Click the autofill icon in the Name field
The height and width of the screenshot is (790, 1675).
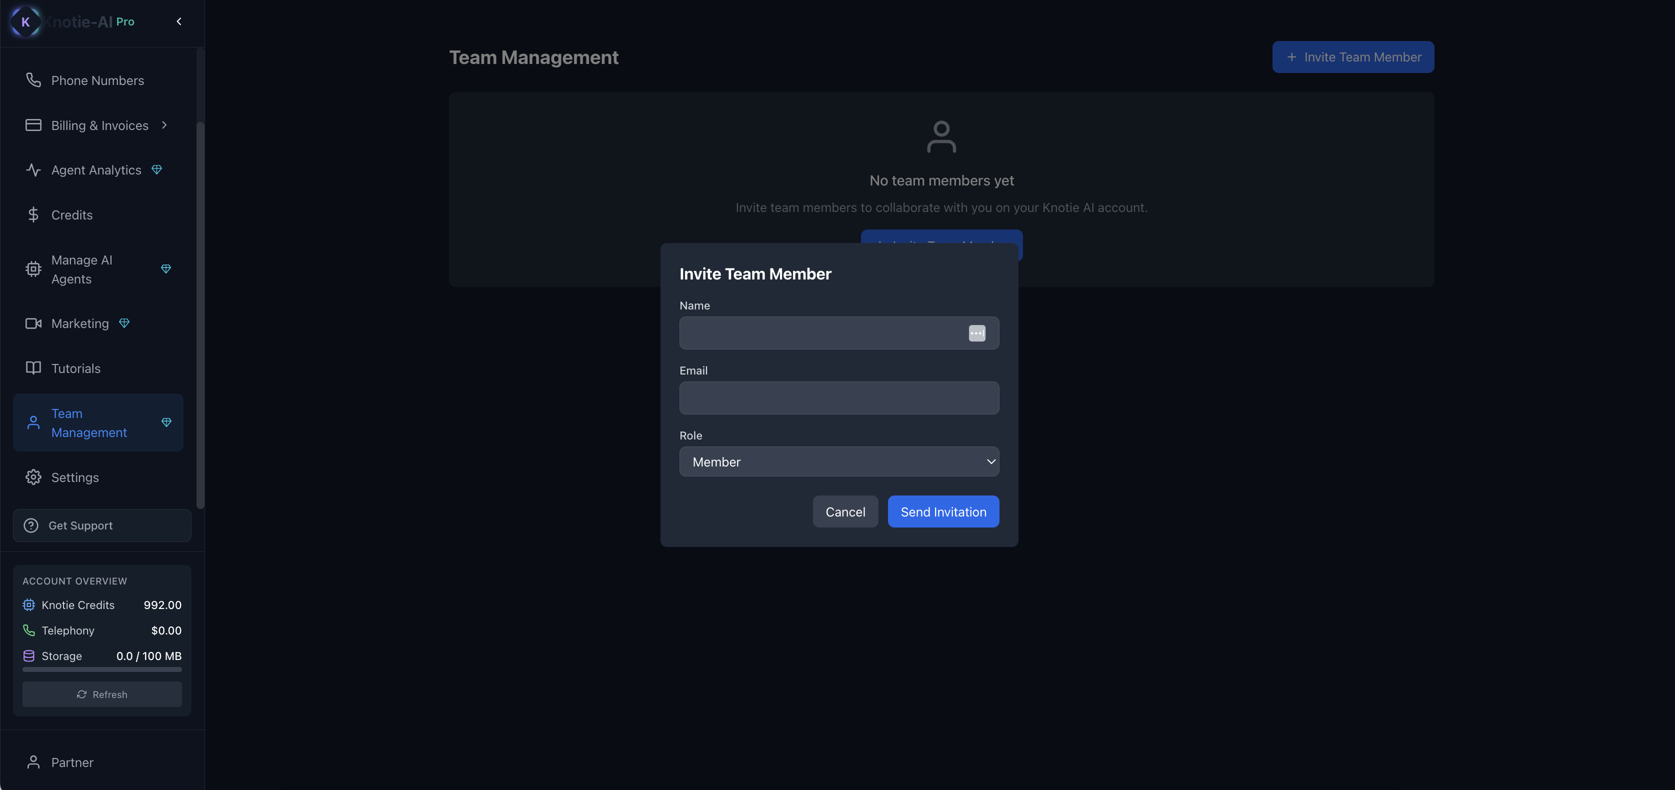[976, 333]
